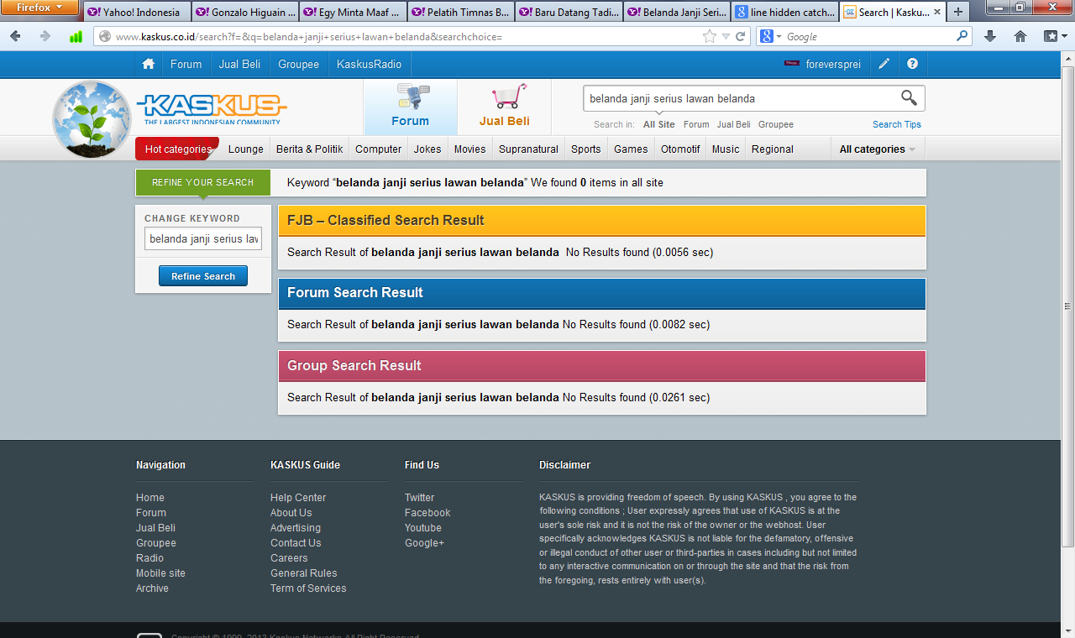This screenshot has width=1075, height=638.
Task: Click the Firefox home icon in toolbar
Action: (1020, 36)
